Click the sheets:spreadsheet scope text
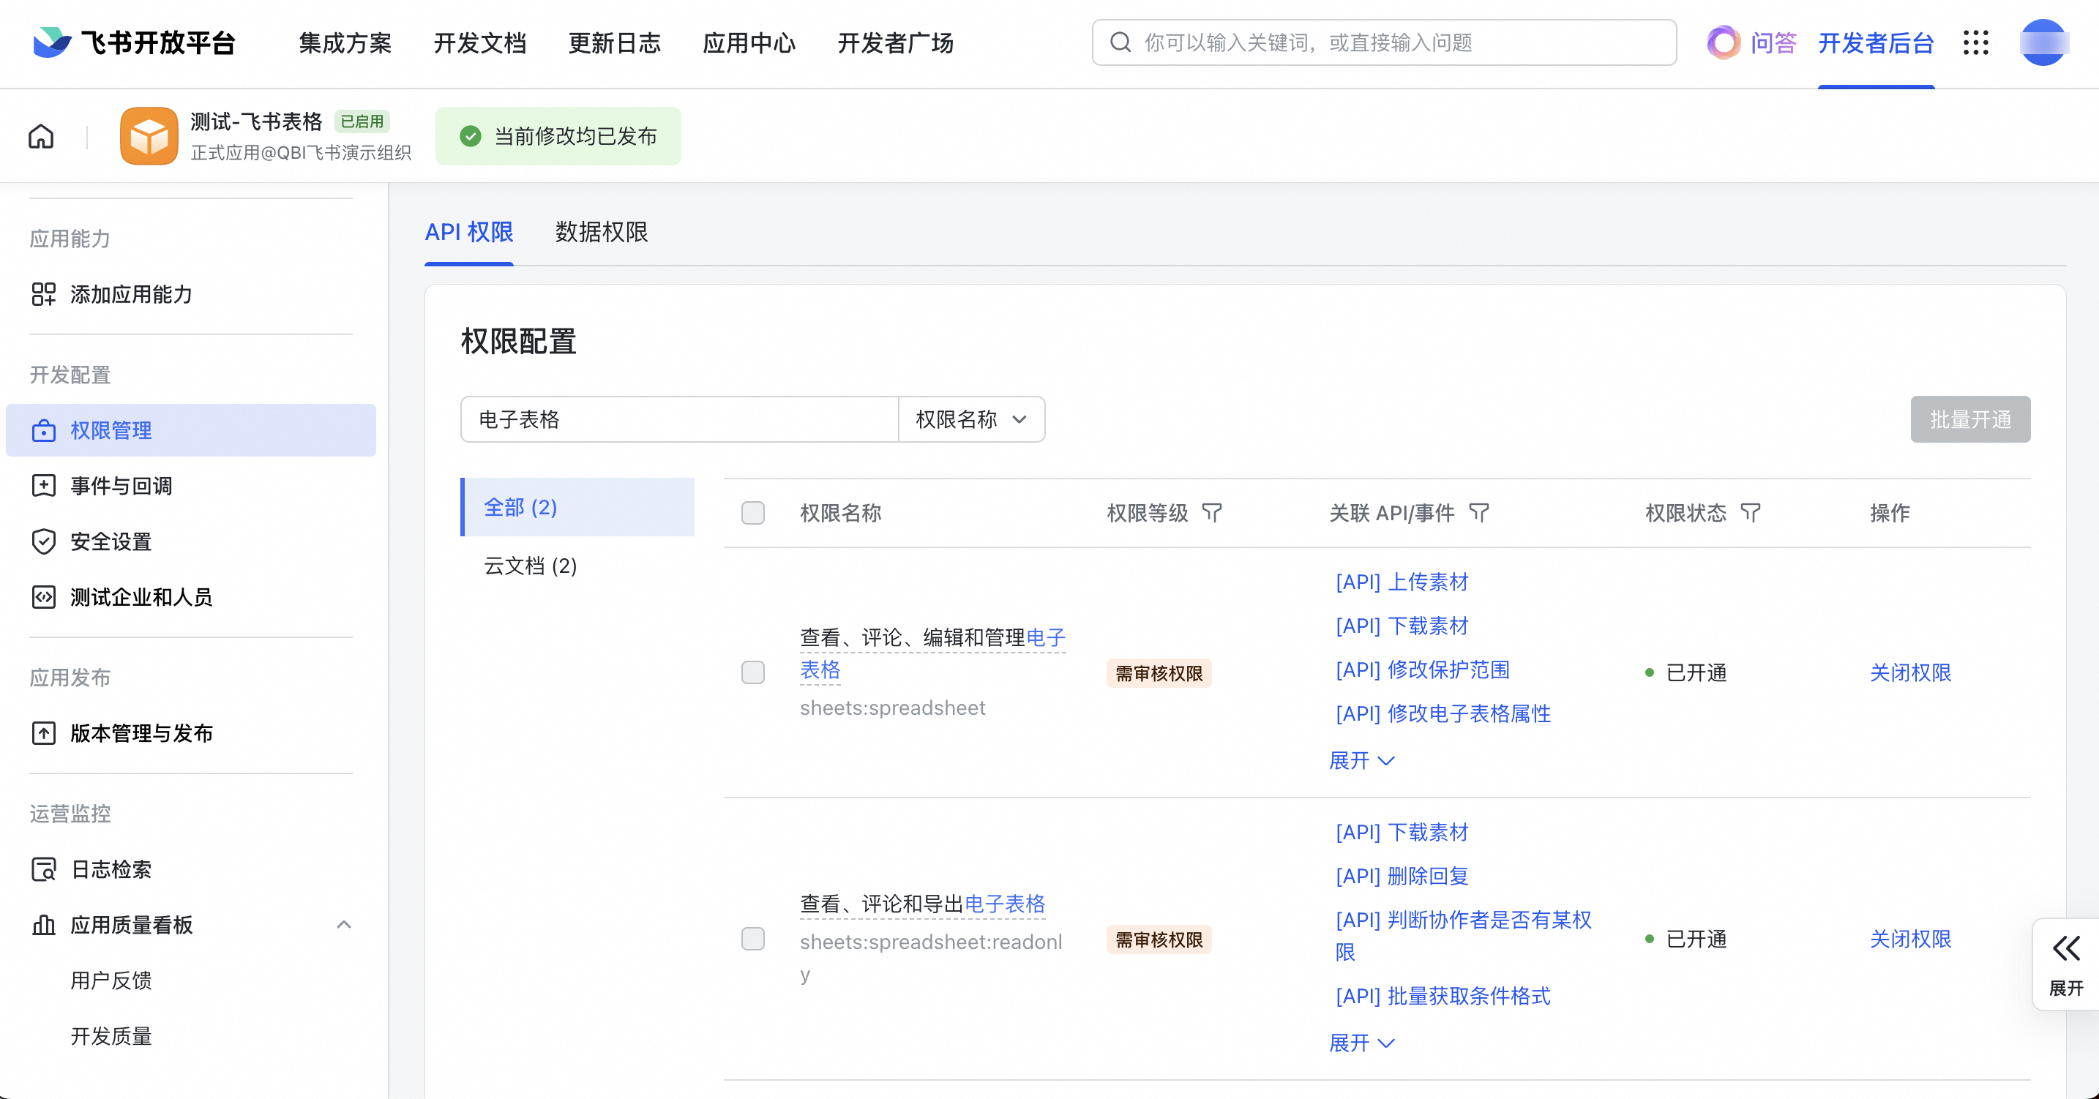Screen dimensions: 2099x1099 [x=892, y=707]
